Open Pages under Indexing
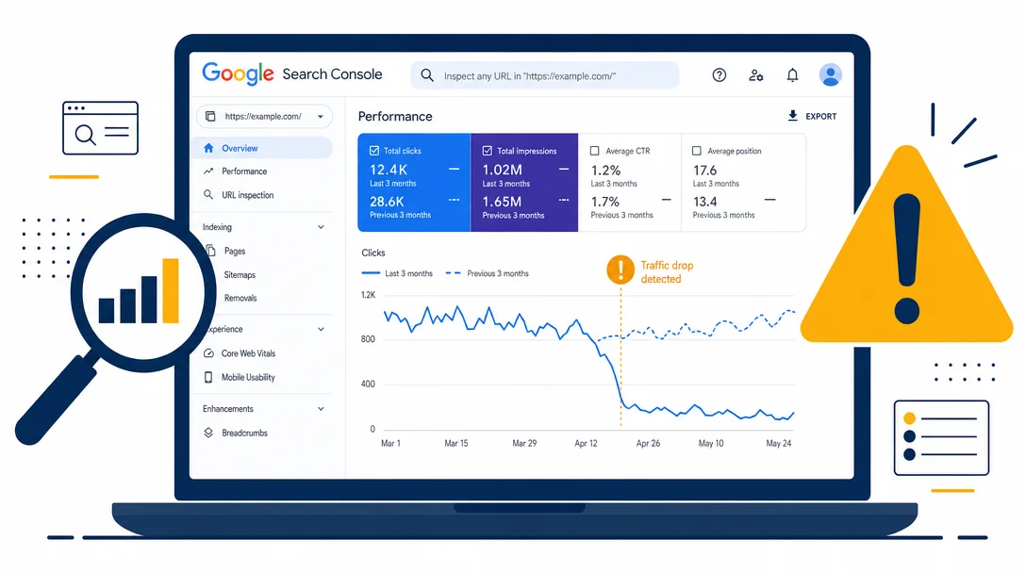 [234, 251]
